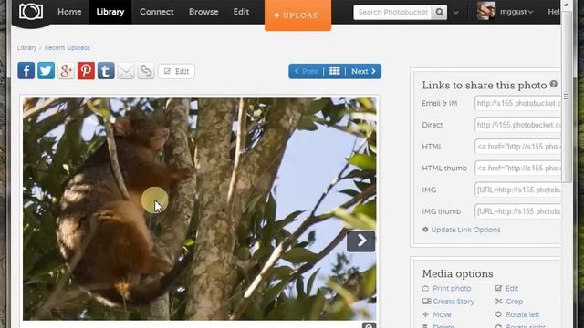Open the Browse menu

pyautogui.click(x=203, y=12)
